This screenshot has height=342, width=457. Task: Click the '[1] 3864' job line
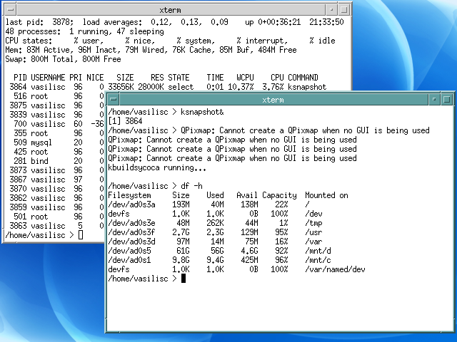point(125,121)
